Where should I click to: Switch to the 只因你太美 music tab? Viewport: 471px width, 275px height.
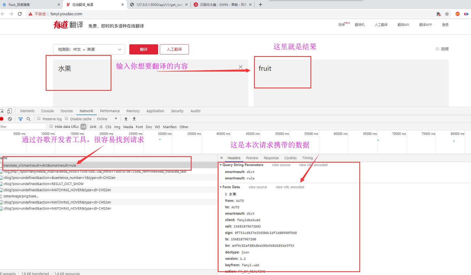(x=223, y=5)
